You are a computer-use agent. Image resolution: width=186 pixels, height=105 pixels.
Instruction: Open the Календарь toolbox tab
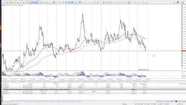pyautogui.click(x=39, y=101)
